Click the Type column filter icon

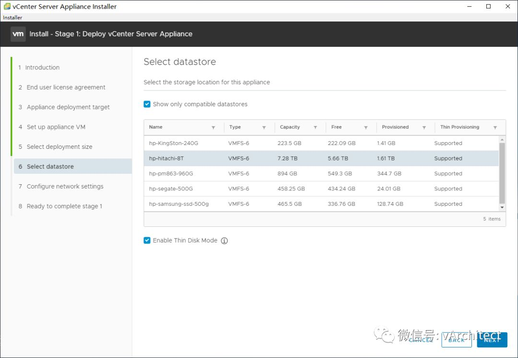264,128
